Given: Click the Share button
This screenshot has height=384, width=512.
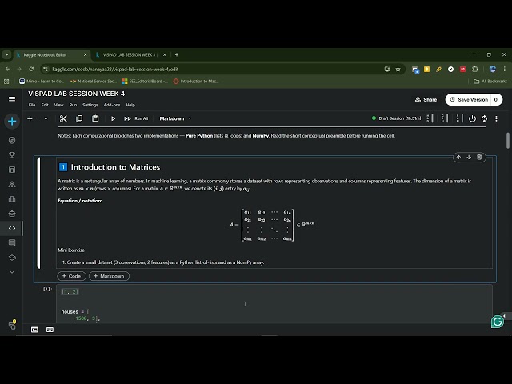Looking at the screenshot, I should pos(426,99).
